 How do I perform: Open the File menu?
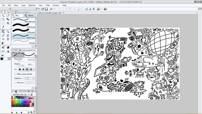click(x=3, y=5)
